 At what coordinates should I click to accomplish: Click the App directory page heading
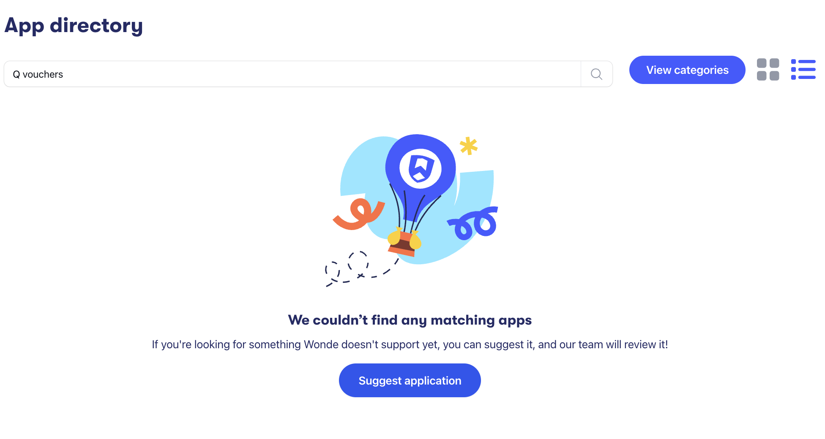coord(74,25)
